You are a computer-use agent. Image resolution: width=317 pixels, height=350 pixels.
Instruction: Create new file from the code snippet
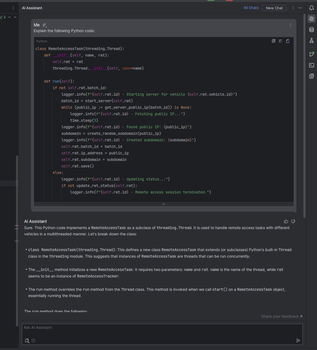click(288, 41)
